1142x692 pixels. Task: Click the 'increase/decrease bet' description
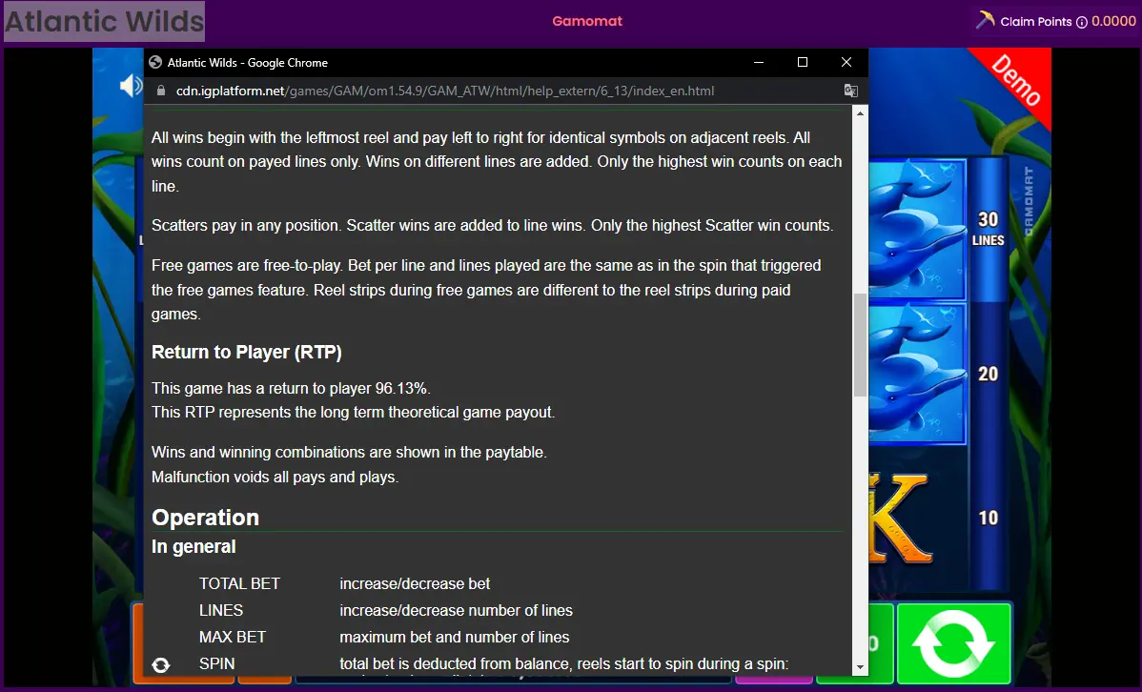coord(415,583)
